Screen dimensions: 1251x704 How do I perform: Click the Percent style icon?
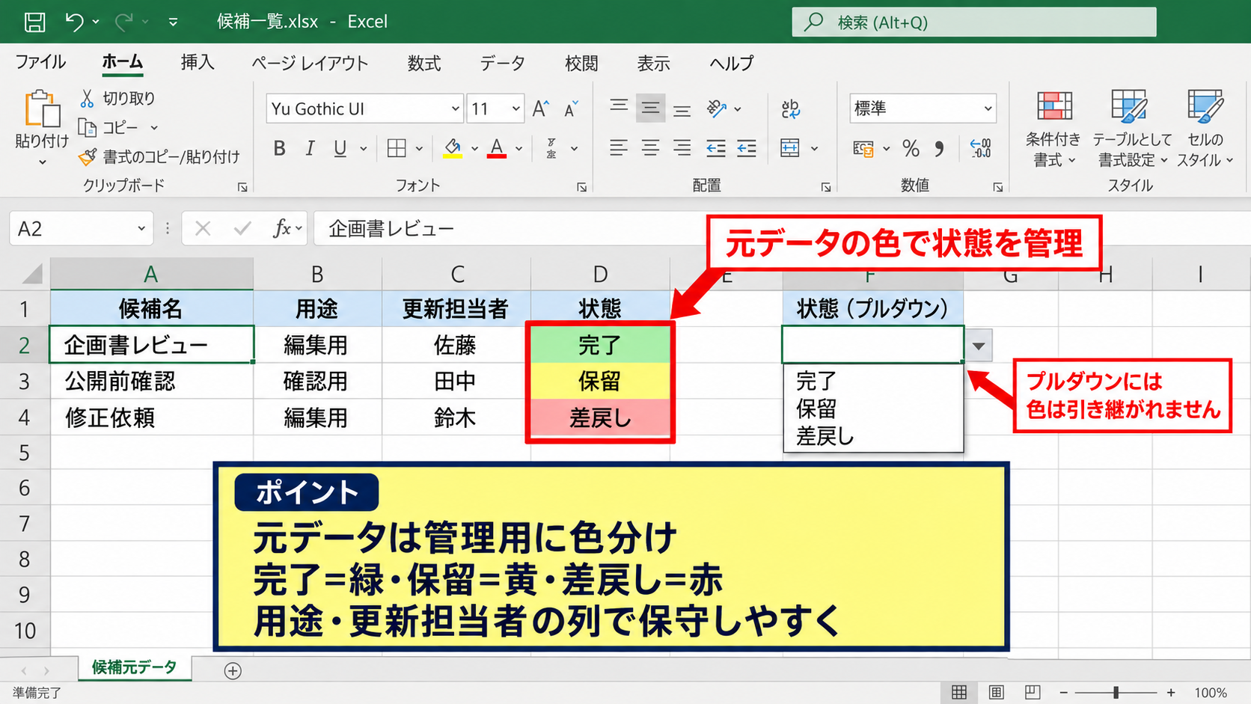(911, 149)
